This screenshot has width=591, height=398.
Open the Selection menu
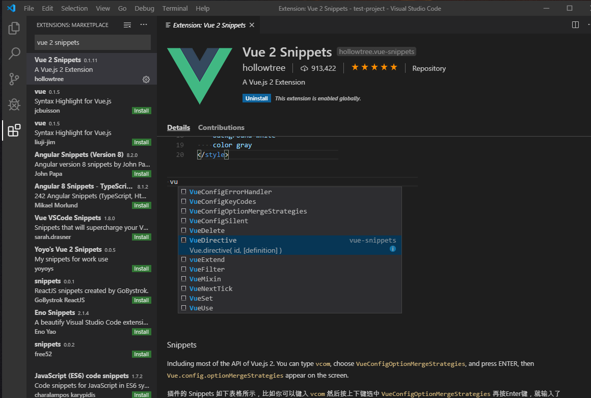(x=74, y=8)
